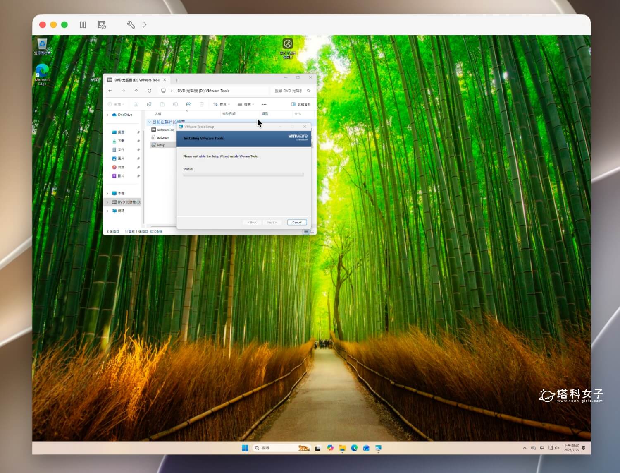Open the 排序 (Sort) dropdown
The height and width of the screenshot is (473, 620).
[222, 104]
